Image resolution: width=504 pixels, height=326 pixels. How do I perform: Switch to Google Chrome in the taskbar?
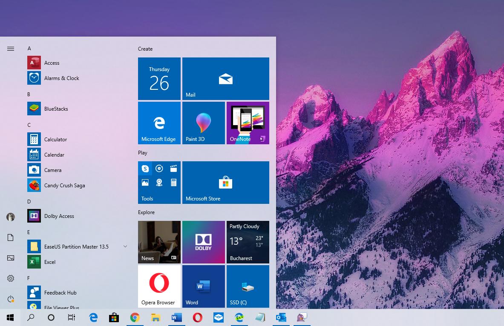click(135, 317)
